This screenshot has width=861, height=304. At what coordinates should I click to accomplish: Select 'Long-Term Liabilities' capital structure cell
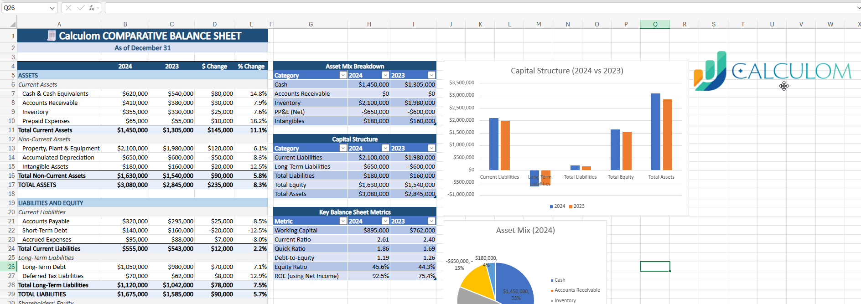coord(311,166)
